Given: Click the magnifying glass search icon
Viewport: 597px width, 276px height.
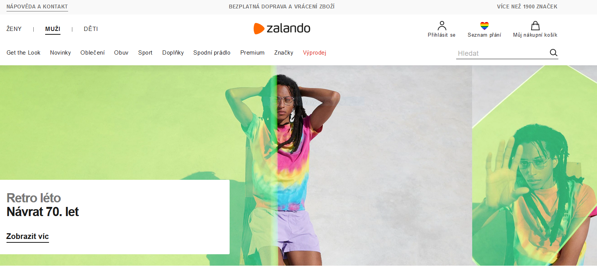Looking at the screenshot, I should click(x=553, y=53).
